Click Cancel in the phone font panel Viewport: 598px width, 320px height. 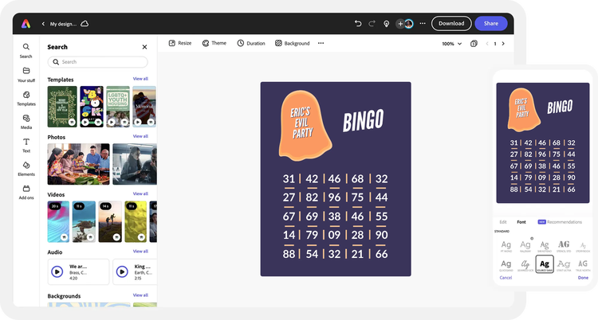click(x=506, y=278)
